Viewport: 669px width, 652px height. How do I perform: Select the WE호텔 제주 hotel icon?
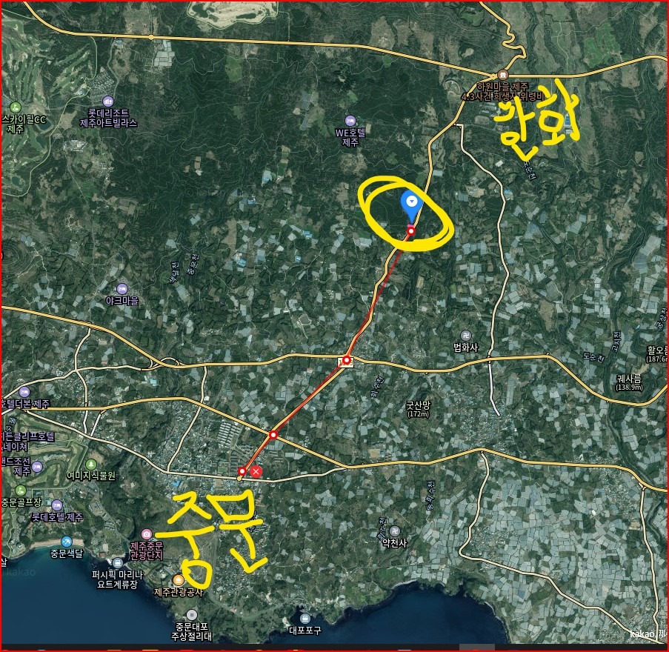[350, 121]
